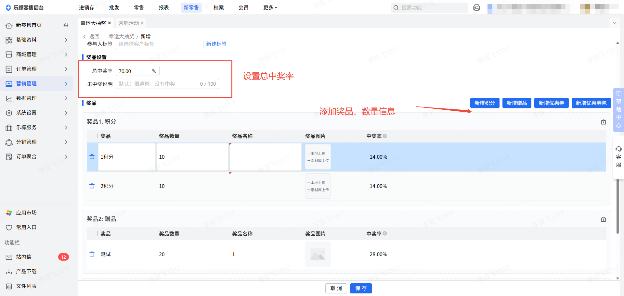This screenshot has height=296, width=624.
Task: Open the 报表 top menu
Action: pos(163,7)
